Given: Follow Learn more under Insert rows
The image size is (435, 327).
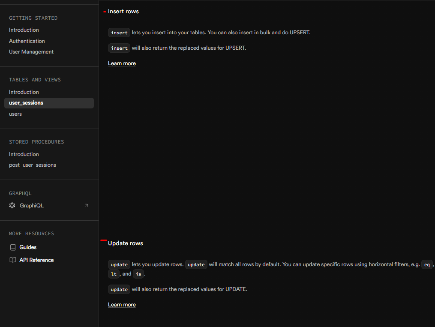Looking at the screenshot, I should point(122,63).
